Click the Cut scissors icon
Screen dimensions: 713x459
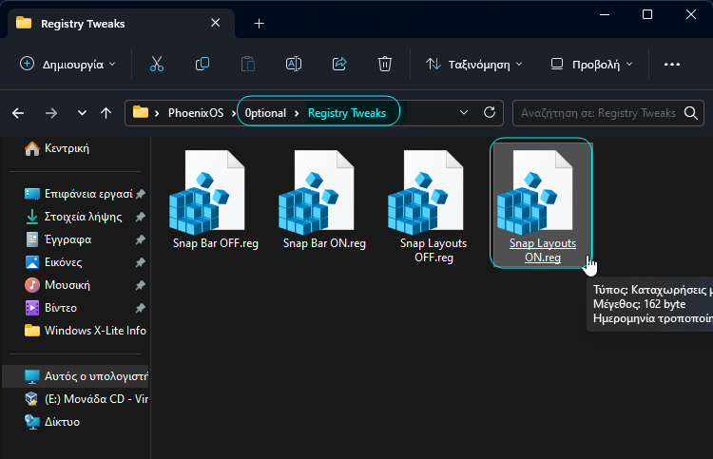[157, 64]
